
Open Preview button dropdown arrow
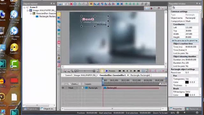point(117,71)
